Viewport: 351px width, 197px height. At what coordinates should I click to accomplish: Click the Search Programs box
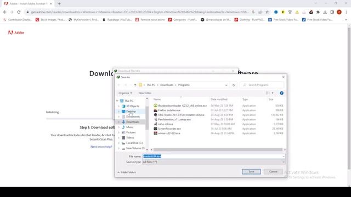point(262,85)
